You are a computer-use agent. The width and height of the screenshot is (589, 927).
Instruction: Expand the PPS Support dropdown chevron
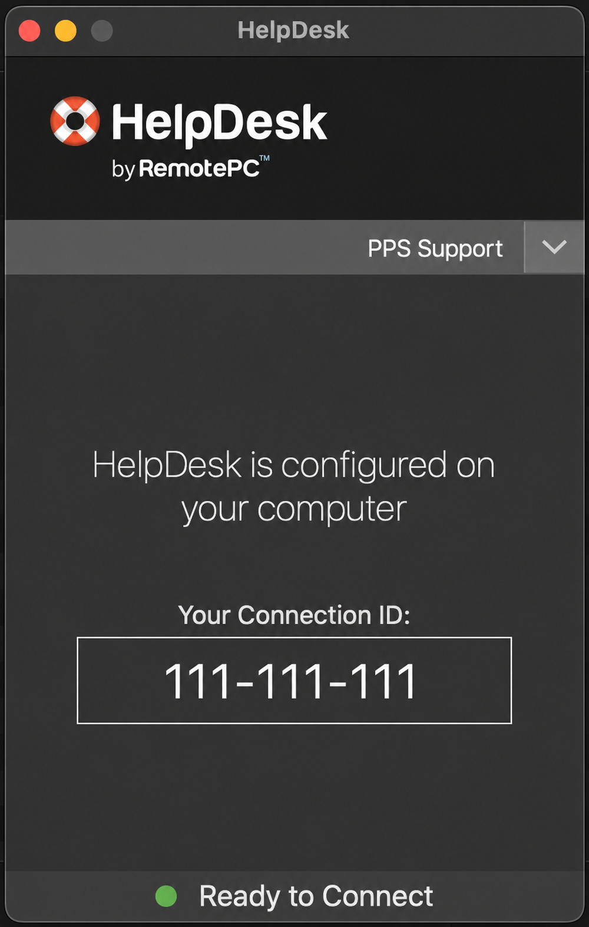[554, 247]
